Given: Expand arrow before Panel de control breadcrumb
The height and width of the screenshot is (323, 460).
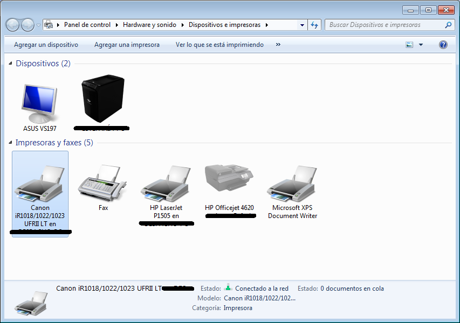Looking at the screenshot, I should click(x=58, y=25).
